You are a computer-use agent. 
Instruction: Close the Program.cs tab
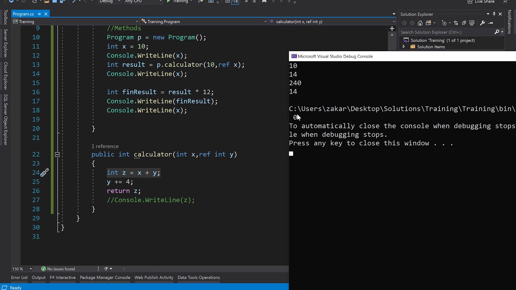coord(46,14)
